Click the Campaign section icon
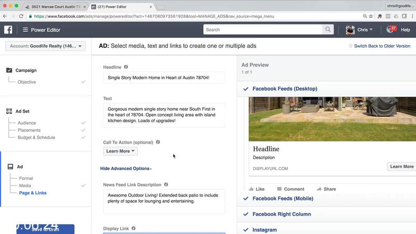The width and height of the screenshot is (416, 234). click(9, 70)
